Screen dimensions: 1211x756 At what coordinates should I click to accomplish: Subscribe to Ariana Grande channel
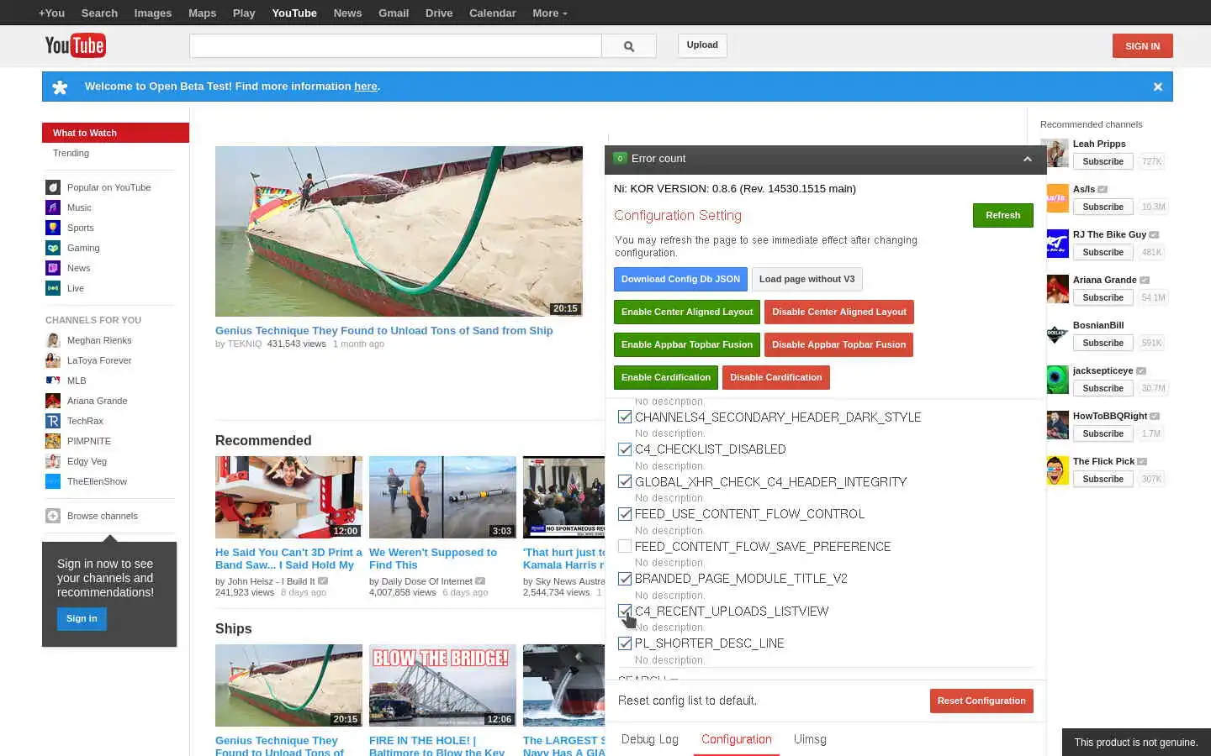pos(1103,297)
